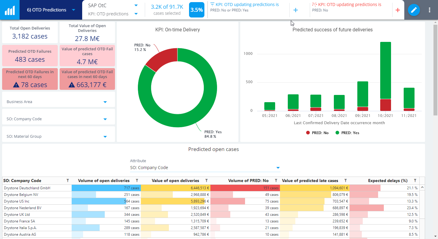Click table scroll up arrow
This screenshot has height=239, width=438.
[422, 187]
